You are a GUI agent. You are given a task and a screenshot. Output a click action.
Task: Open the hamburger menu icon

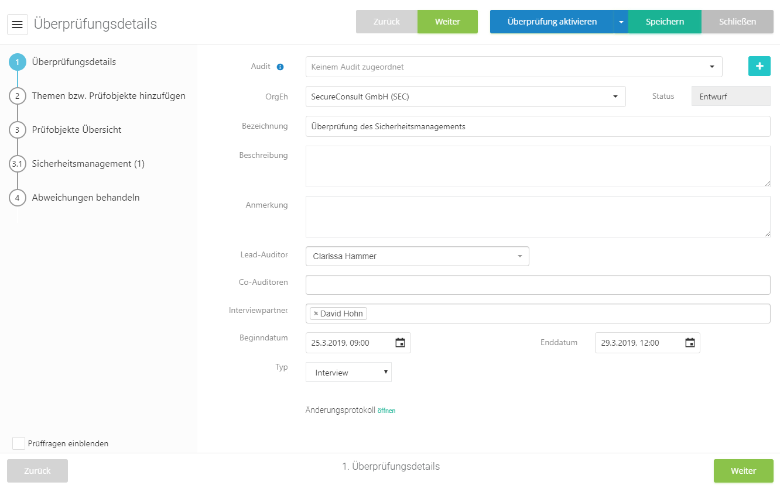(x=18, y=25)
